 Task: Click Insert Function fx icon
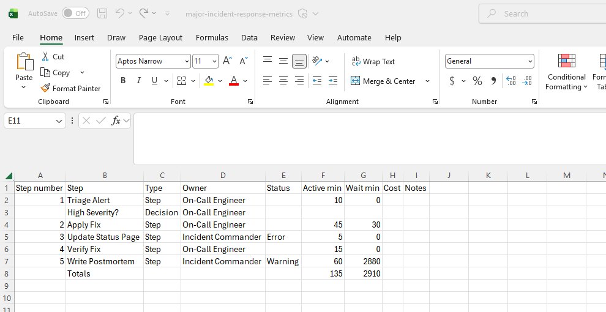116,121
